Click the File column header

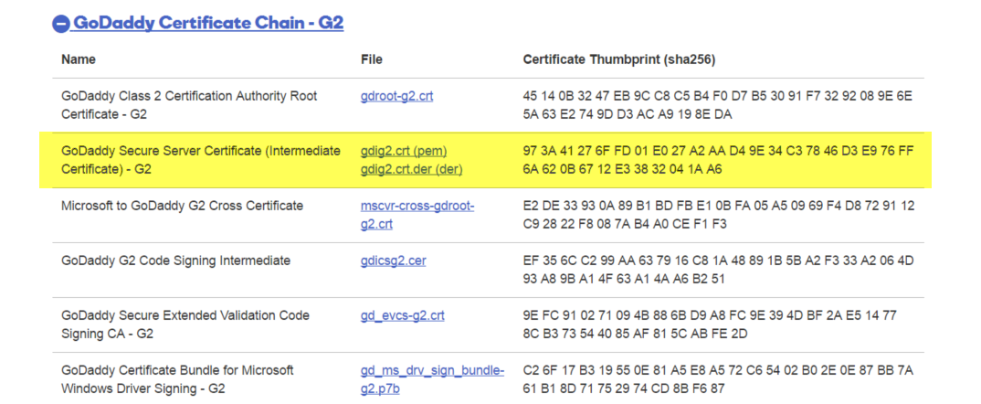372,59
